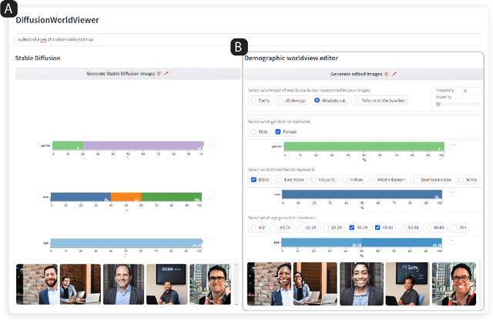Open options menu of editor ethnicity chart
This screenshot has height=320, width=493.
[453, 192]
